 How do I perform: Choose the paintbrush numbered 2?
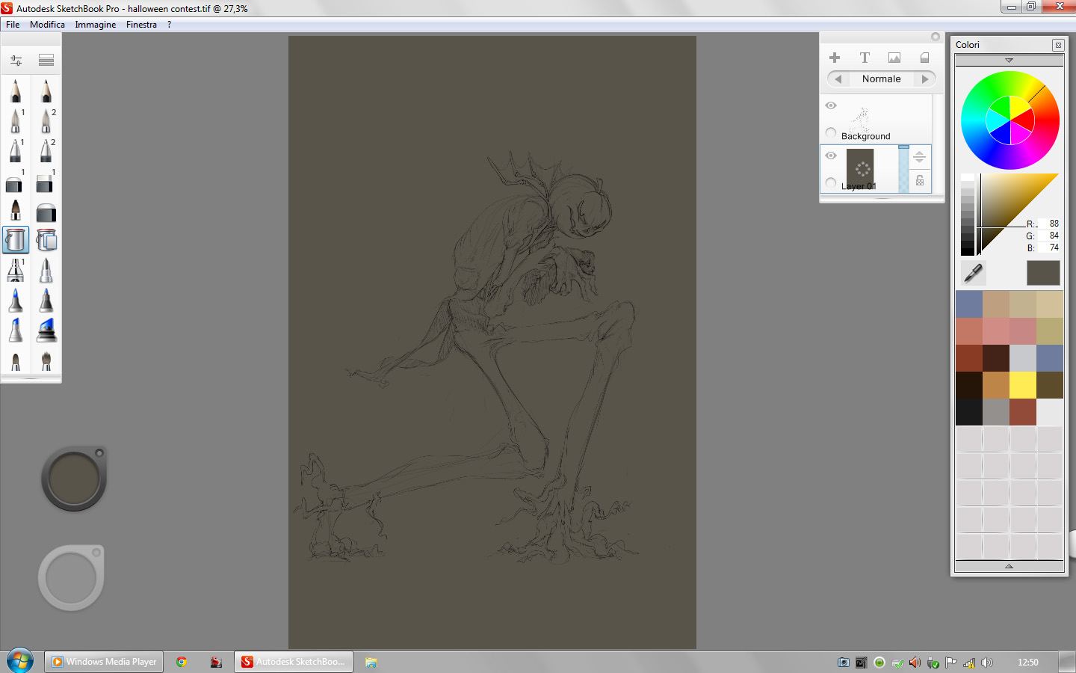point(46,120)
